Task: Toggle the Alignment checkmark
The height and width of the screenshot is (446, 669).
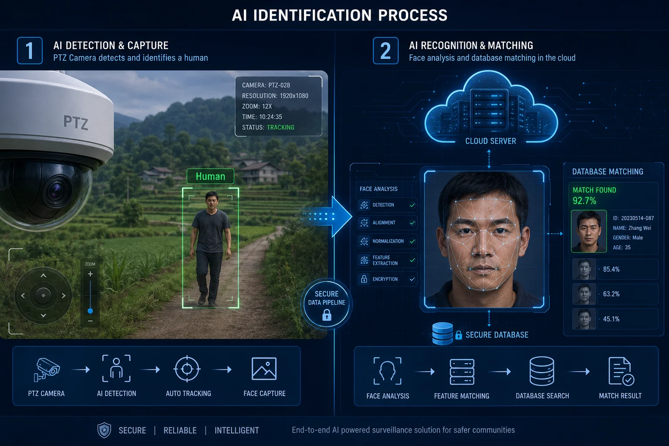Action: [412, 223]
